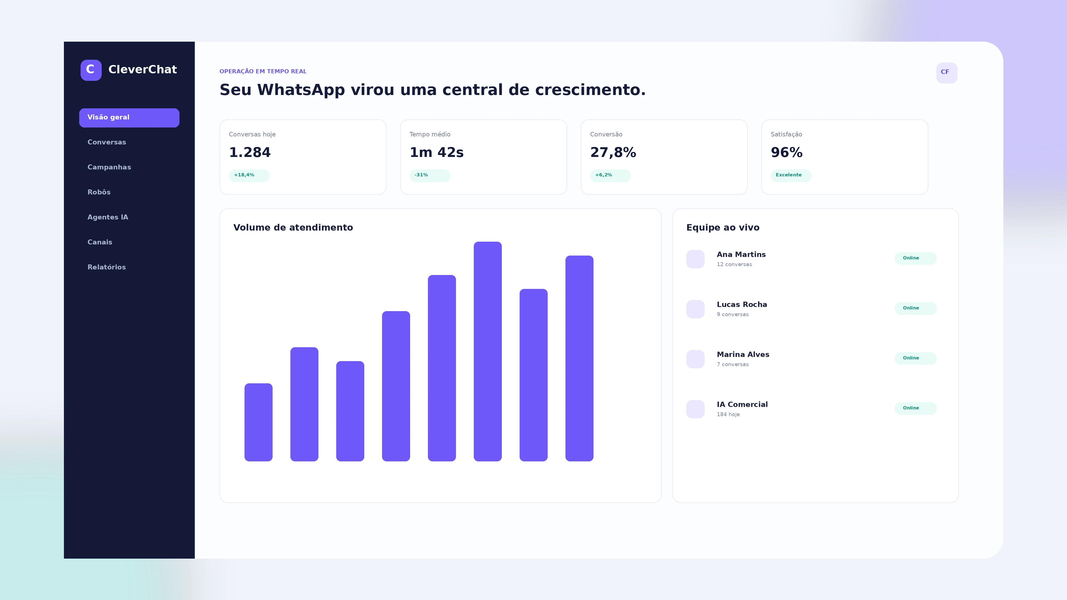Screen dimensions: 1067x600
Task: Click the Conversas hoje card label
Action: point(252,134)
